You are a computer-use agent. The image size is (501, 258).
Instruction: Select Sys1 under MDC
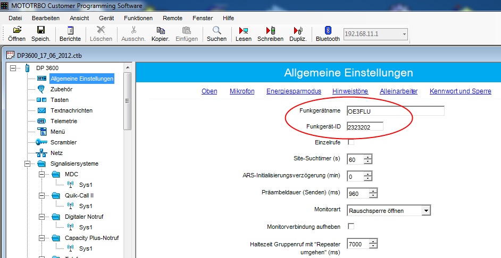(86, 185)
